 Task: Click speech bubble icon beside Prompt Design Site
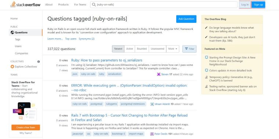point(206,57)
